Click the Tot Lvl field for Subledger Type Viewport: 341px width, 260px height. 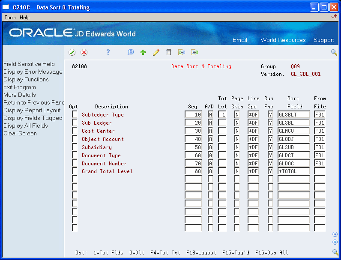222,114
